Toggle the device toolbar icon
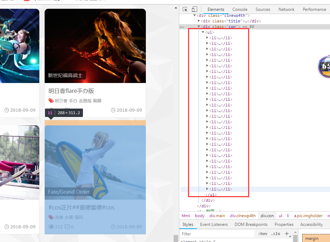 (x=194, y=9)
